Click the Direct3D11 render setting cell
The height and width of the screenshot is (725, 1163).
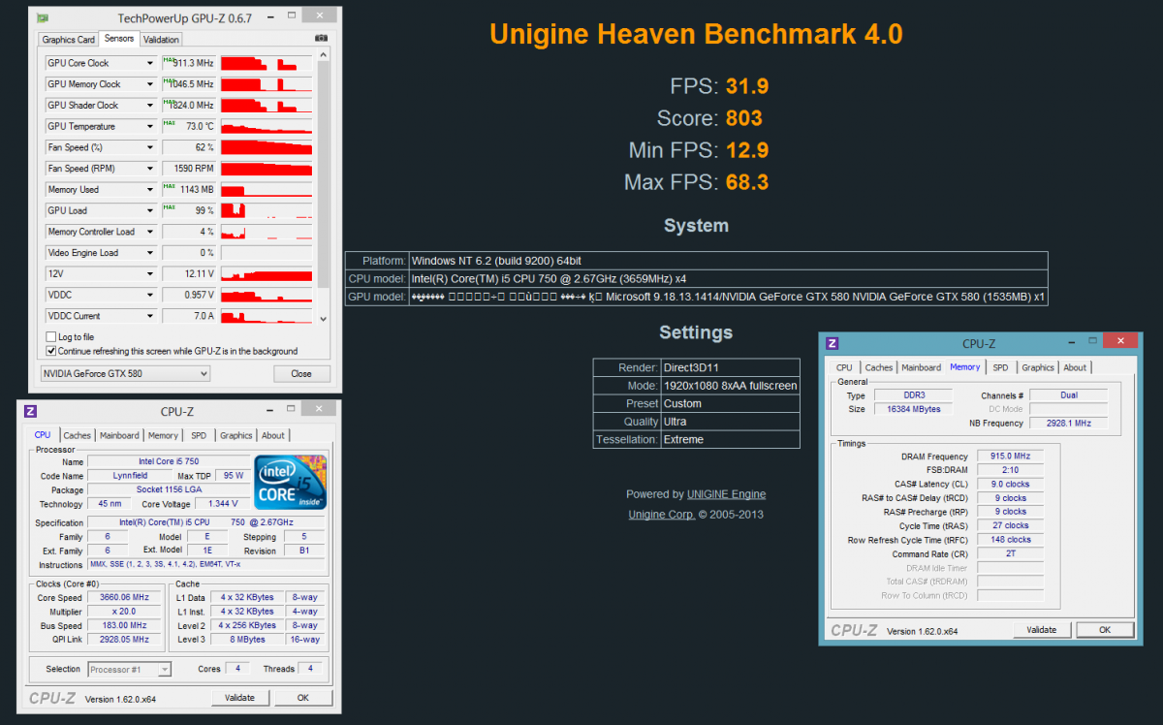point(730,367)
